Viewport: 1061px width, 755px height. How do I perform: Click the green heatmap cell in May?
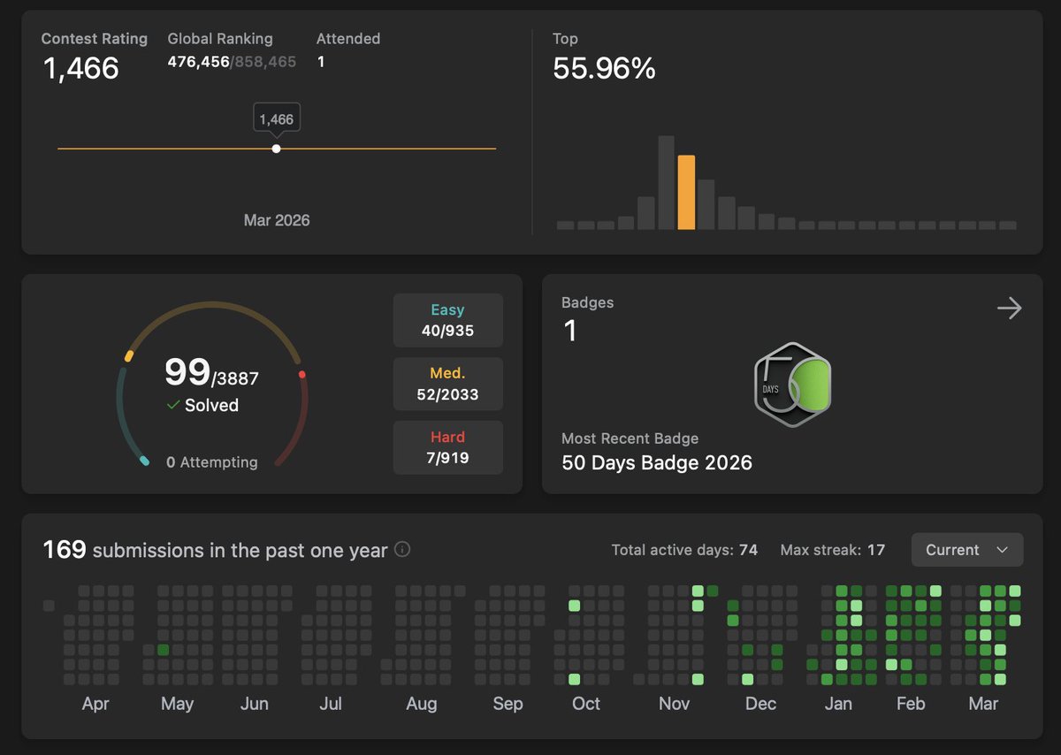click(163, 650)
